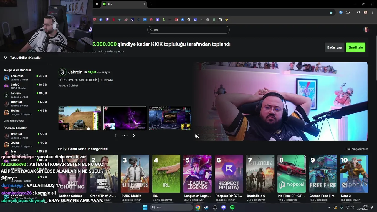
Task: Close the Kick browser tab
Action: tap(144, 4)
